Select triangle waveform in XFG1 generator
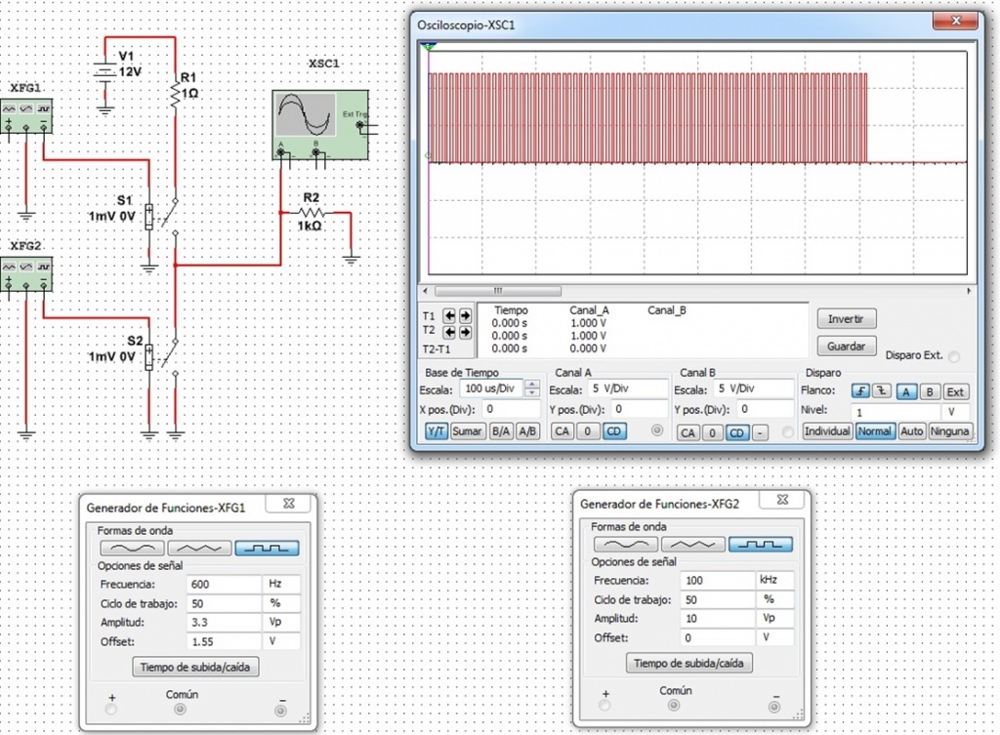 (199, 549)
